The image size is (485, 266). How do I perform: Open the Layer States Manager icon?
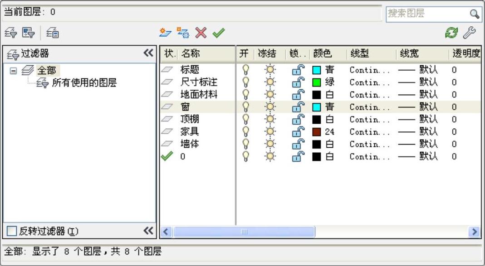[29, 33]
